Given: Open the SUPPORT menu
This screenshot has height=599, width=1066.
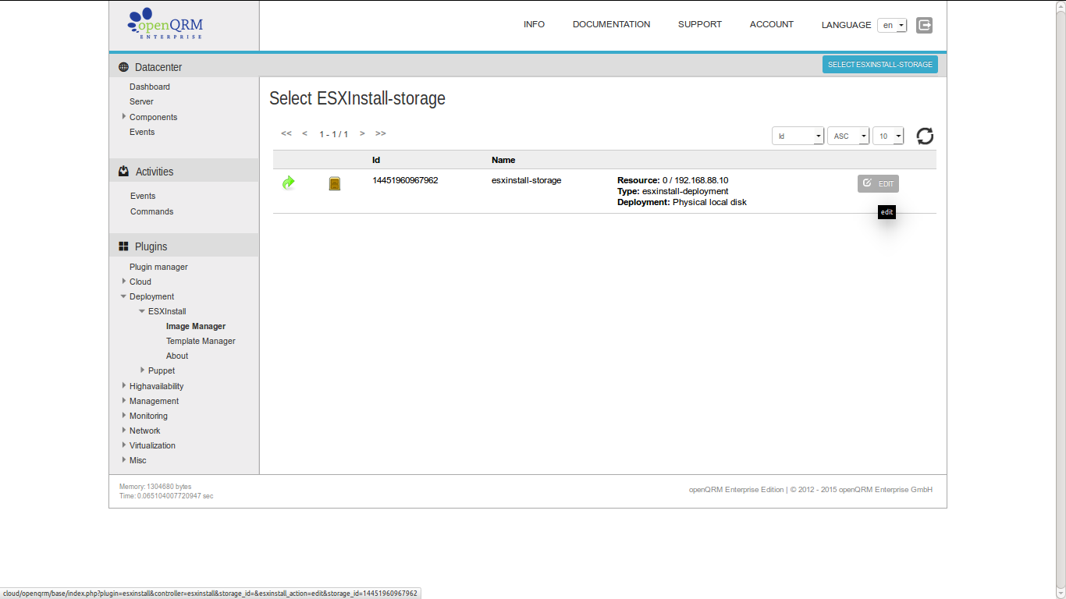Looking at the screenshot, I should [x=700, y=25].
